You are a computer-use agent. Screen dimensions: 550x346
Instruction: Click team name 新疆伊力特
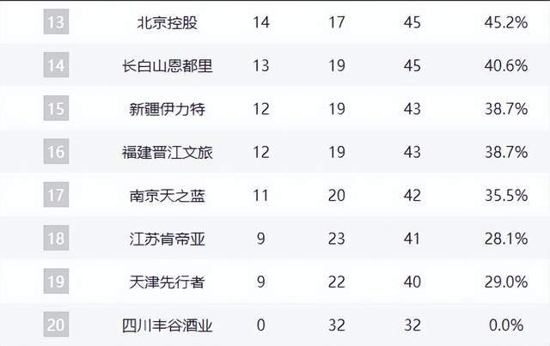[168, 109]
